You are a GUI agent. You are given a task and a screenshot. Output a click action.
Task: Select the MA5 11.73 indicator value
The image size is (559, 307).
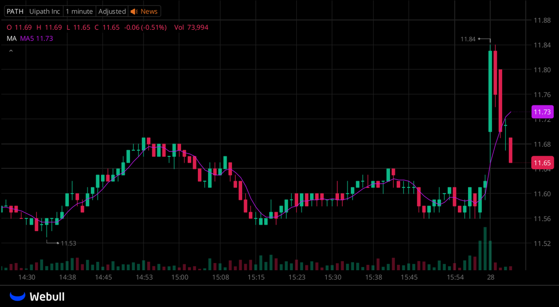point(36,39)
